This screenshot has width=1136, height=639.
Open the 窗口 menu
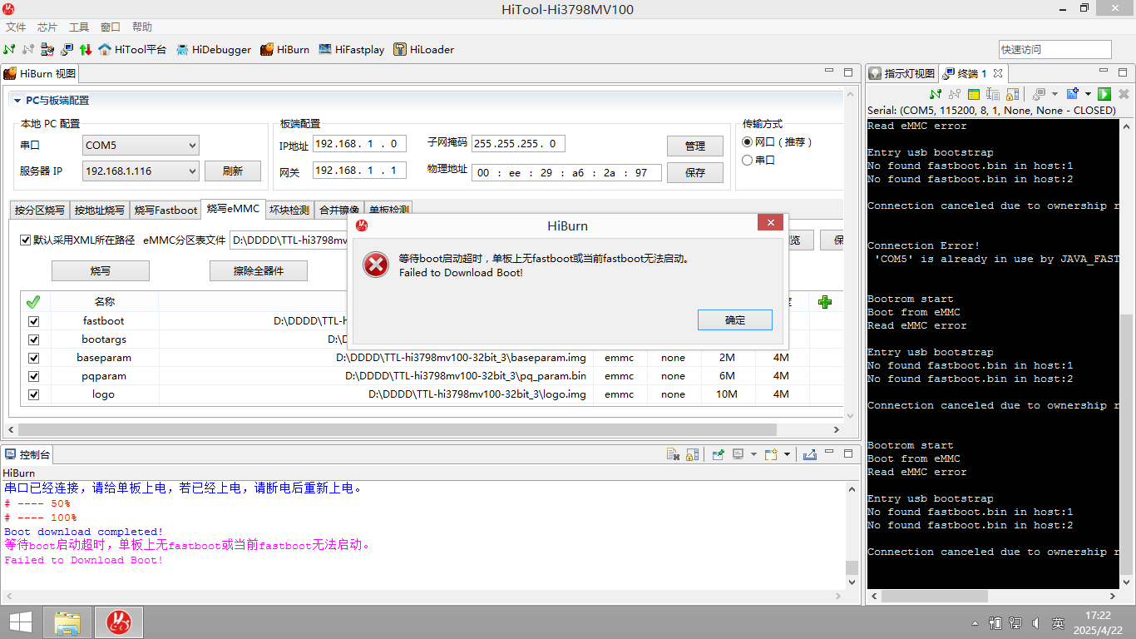pyautogui.click(x=111, y=27)
